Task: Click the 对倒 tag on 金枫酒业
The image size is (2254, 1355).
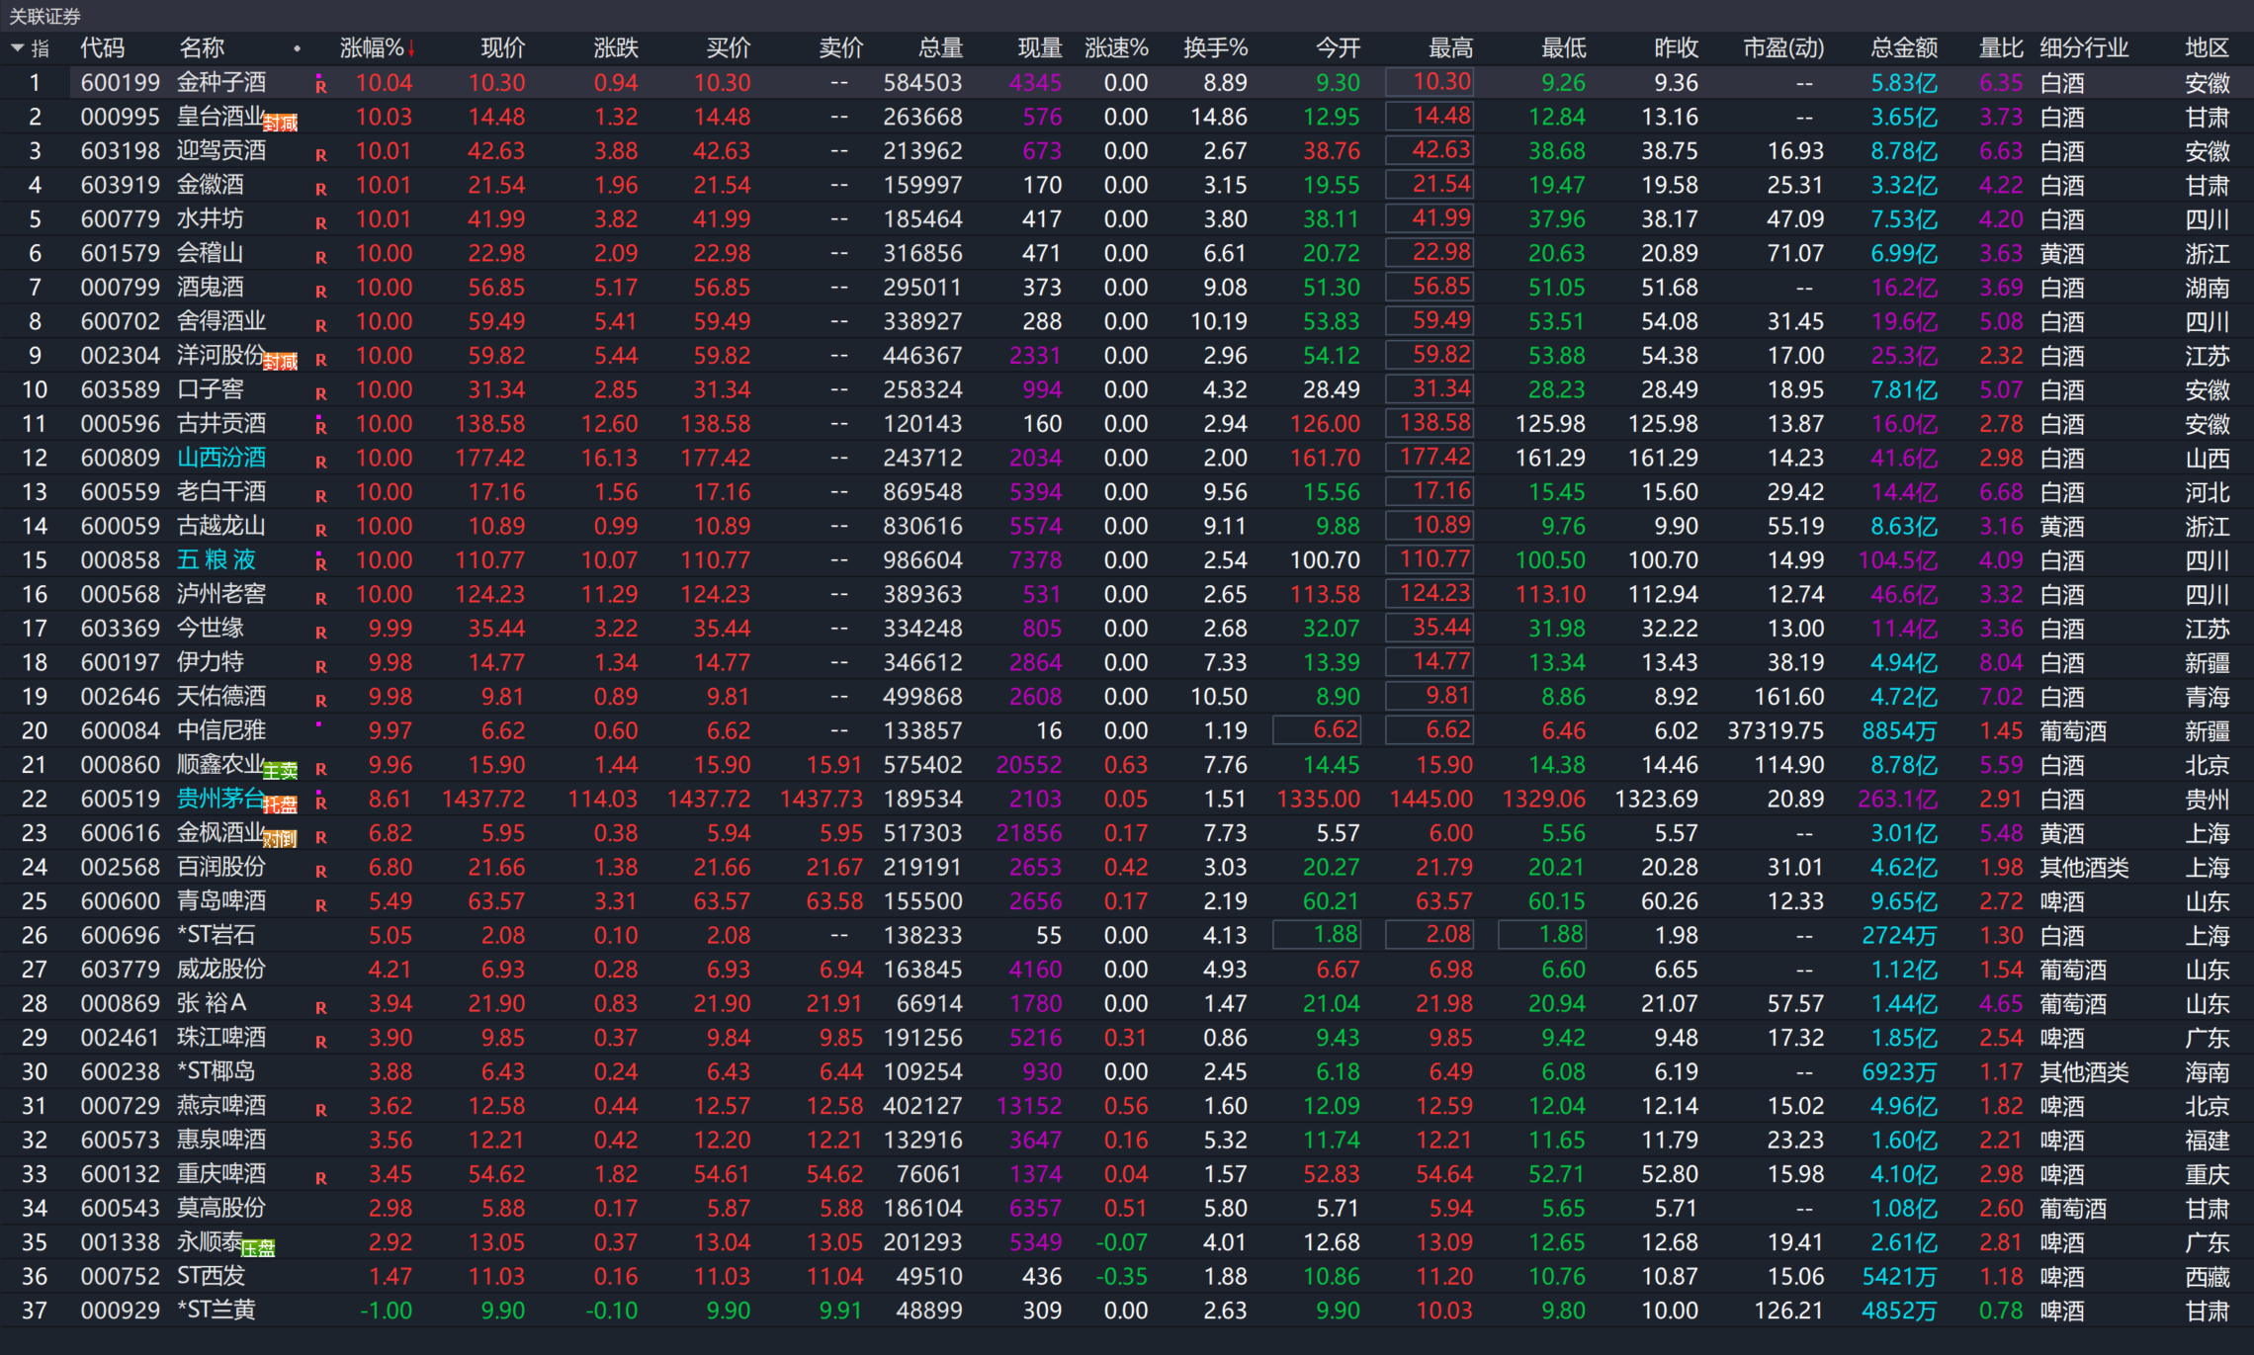Action: point(281,840)
